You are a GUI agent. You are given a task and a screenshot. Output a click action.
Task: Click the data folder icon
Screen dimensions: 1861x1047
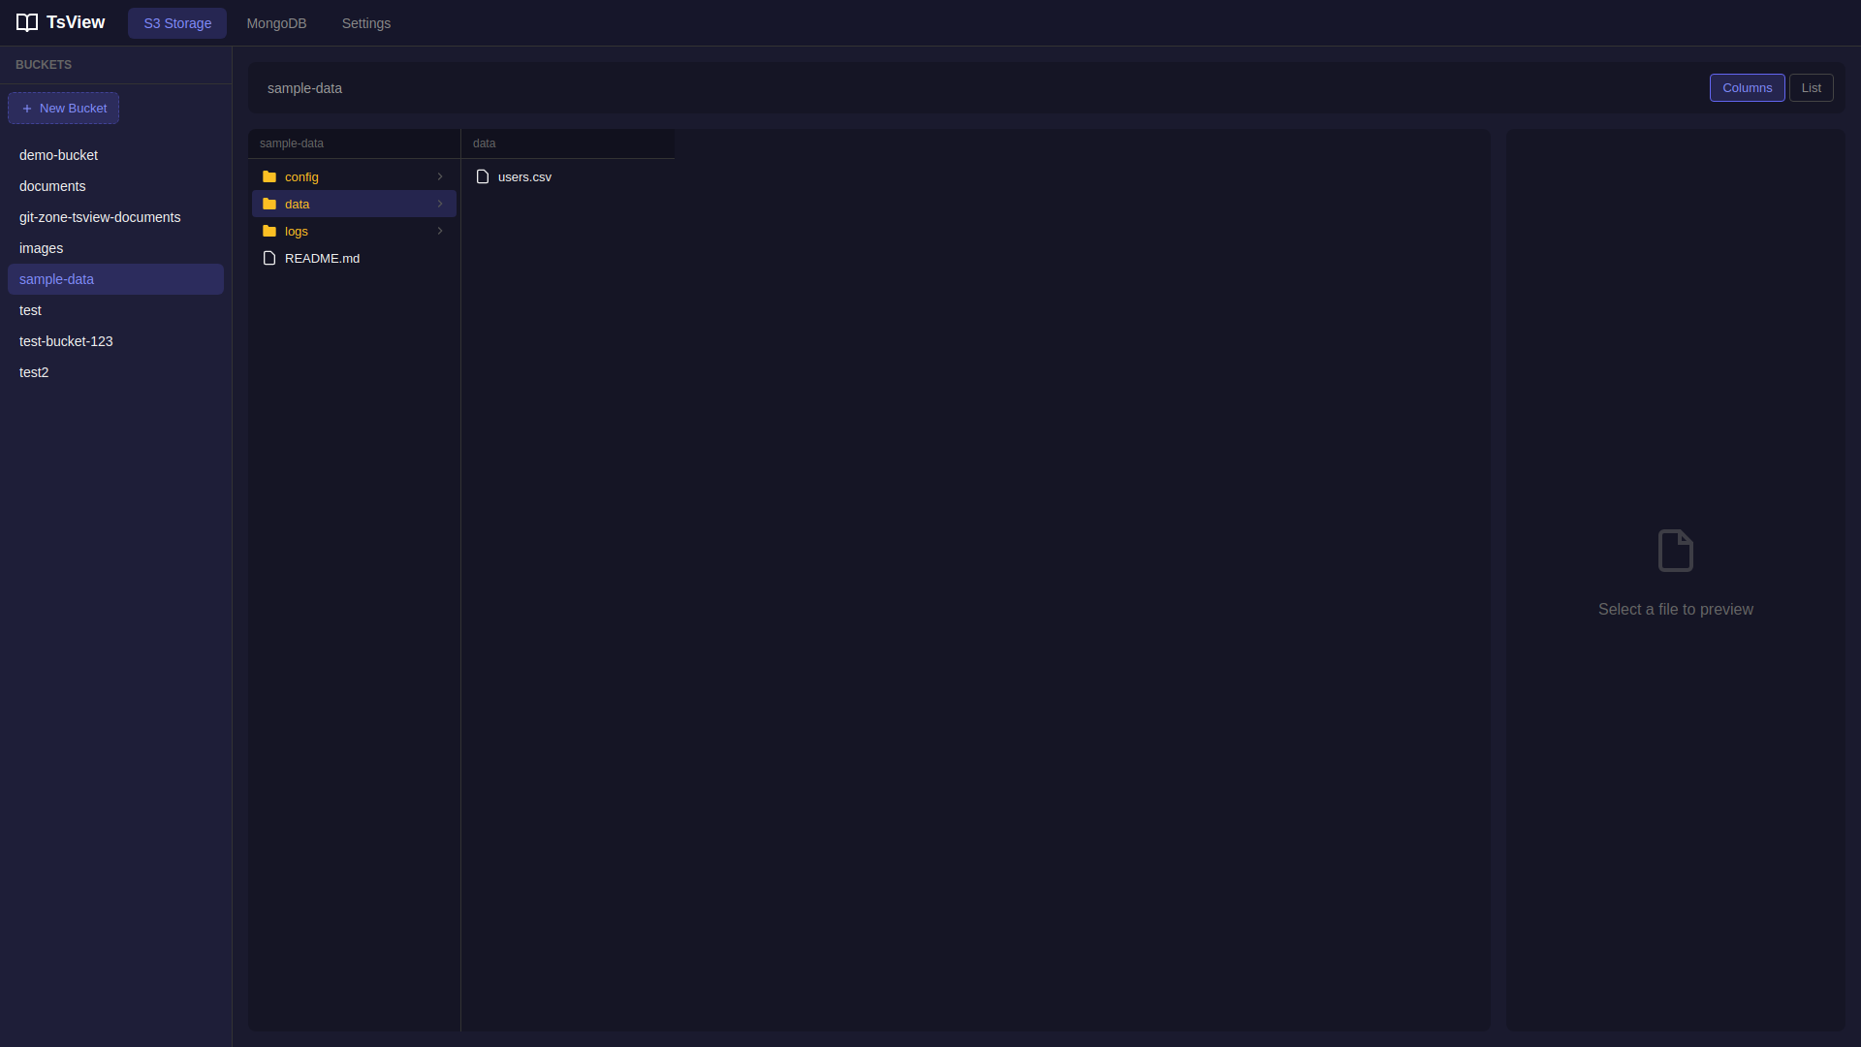click(269, 204)
